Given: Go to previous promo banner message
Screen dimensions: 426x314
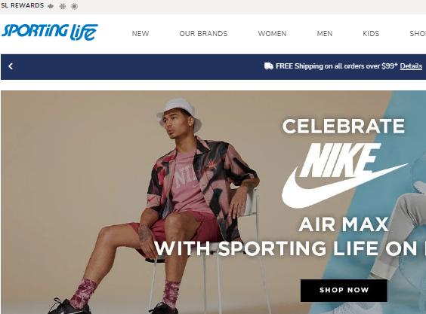Looking at the screenshot, I should click(11, 66).
